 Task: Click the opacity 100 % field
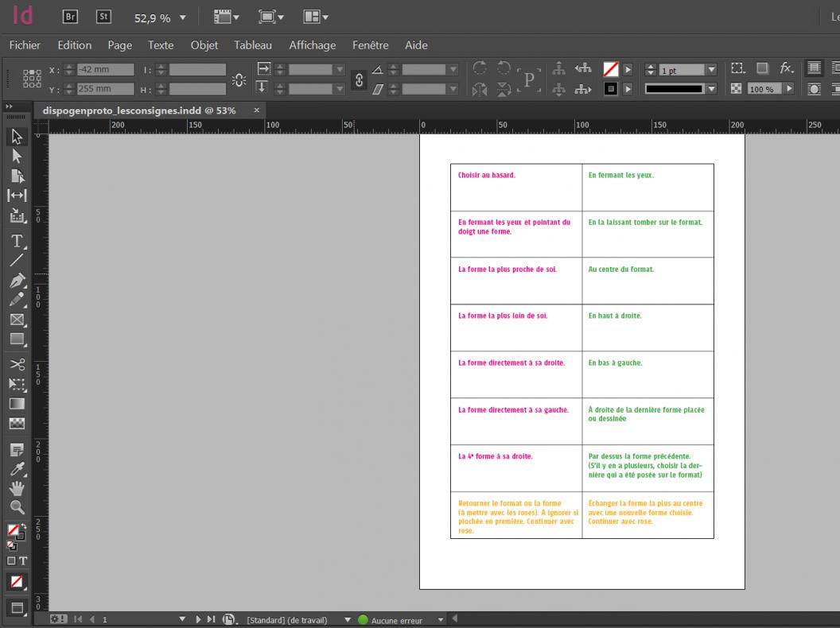coord(764,89)
